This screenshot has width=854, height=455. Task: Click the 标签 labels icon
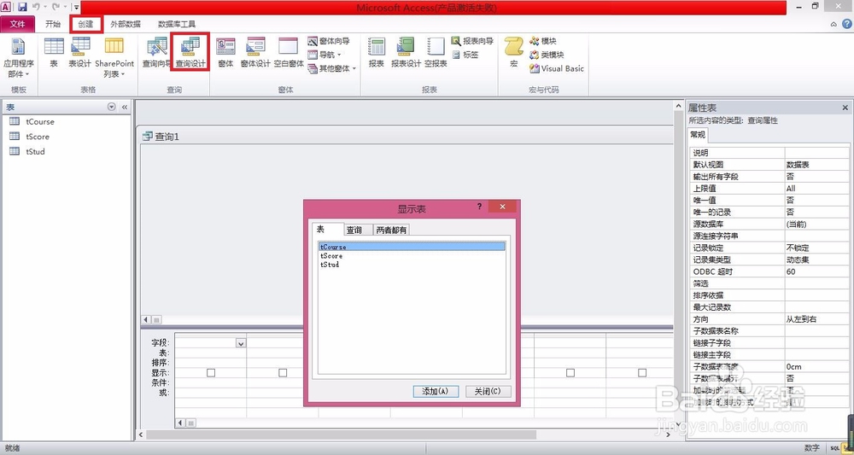pyautogui.click(x=465, y=55)
